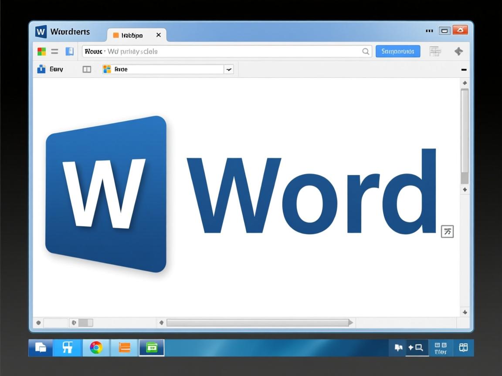Select the user profile icon labeled Eory
The image size is (502, 376).
coord(41,69)
